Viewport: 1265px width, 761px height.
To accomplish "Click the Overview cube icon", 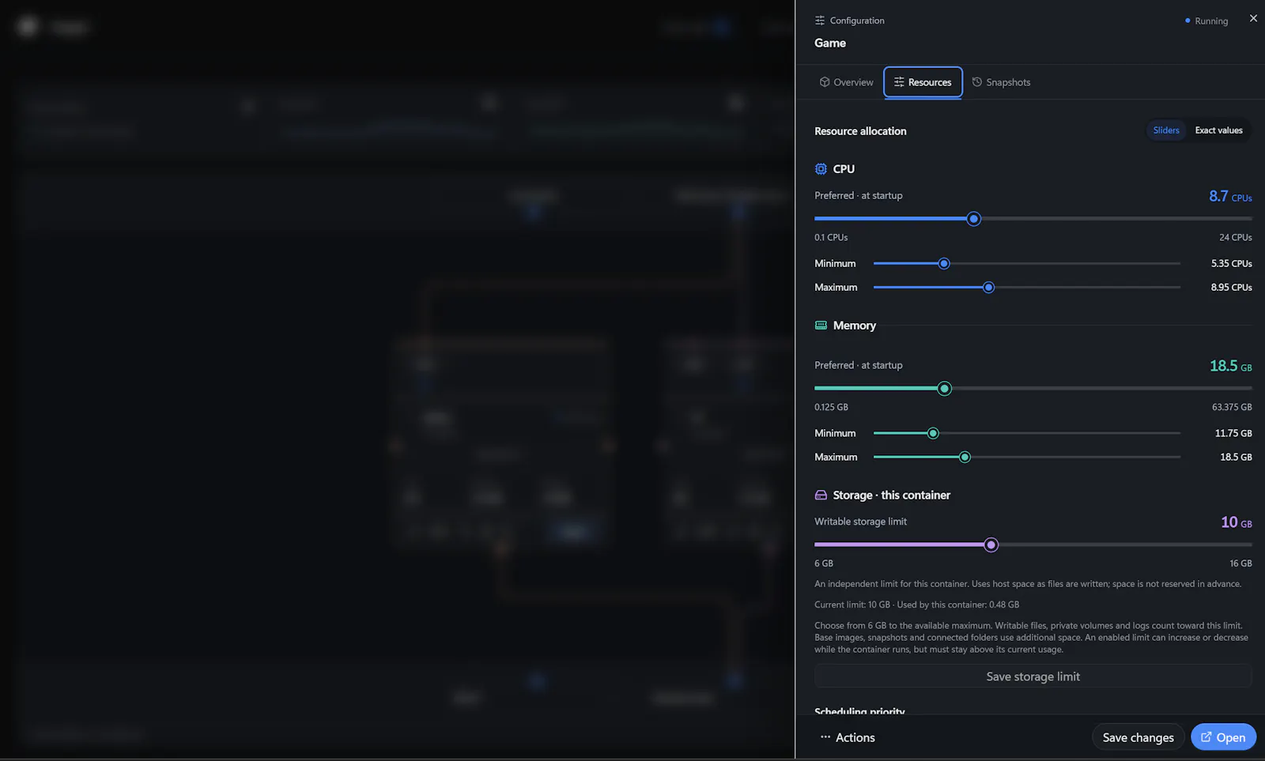I will coord(825,82).
